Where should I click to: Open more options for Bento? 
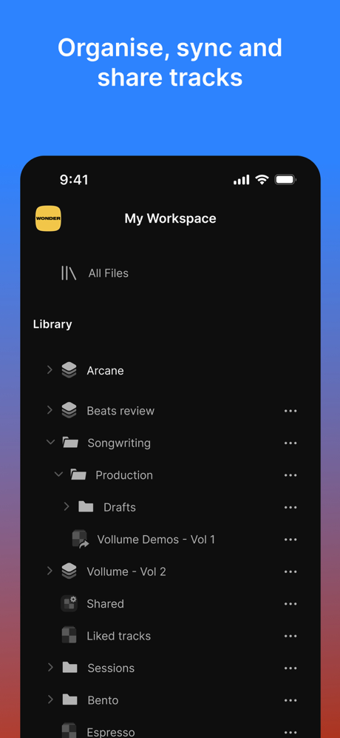(x=290, y=700)
